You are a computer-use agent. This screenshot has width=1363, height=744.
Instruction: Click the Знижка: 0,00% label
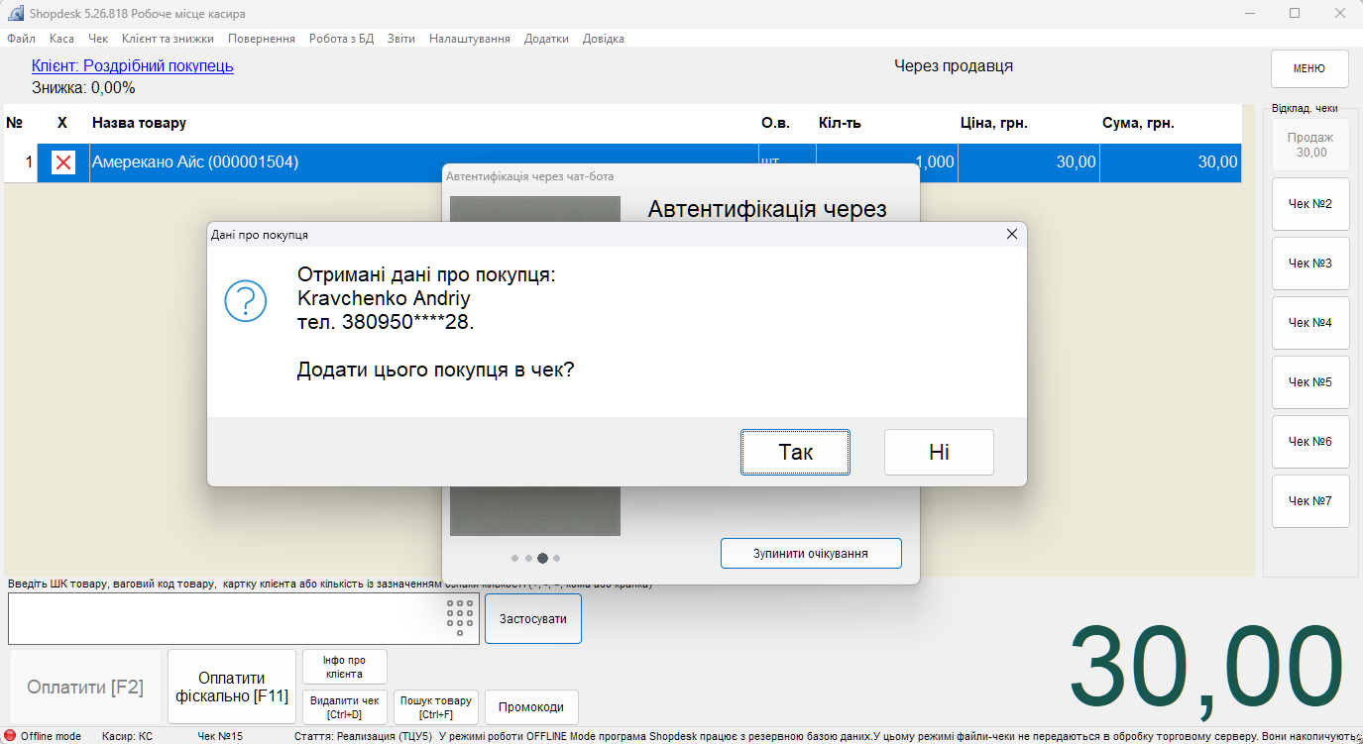tap(83, 87)
